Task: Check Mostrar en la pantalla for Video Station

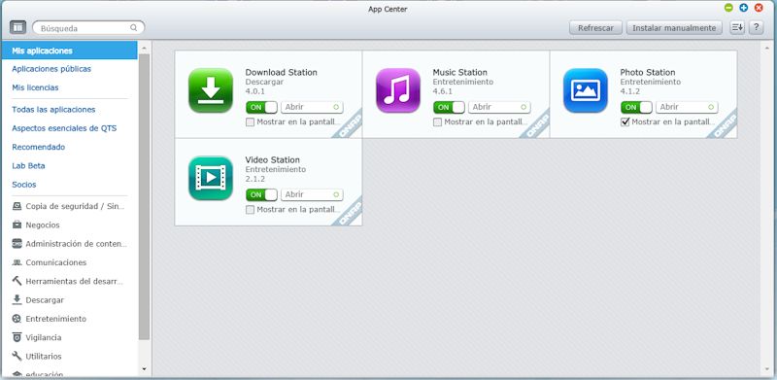Action: (x=251, y=210)
